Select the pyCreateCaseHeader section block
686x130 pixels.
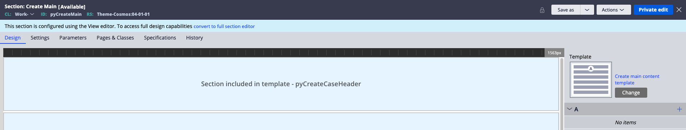(281, 84)
